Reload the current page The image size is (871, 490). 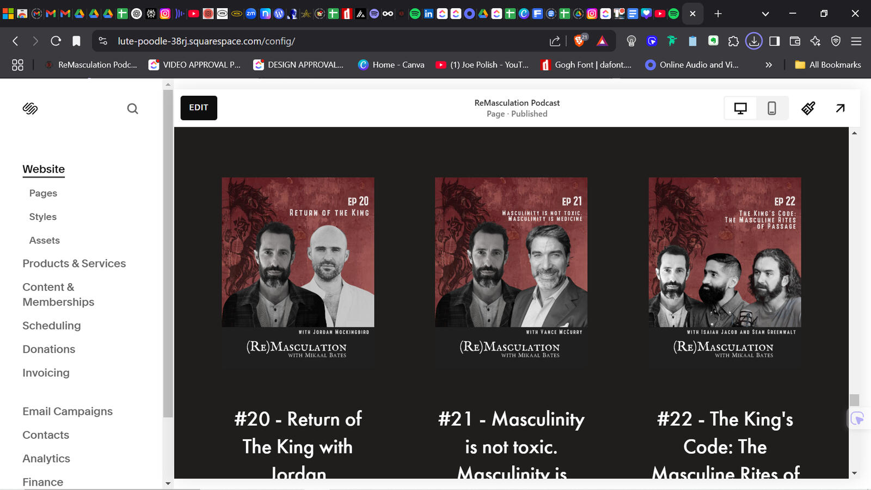(56, 41)
